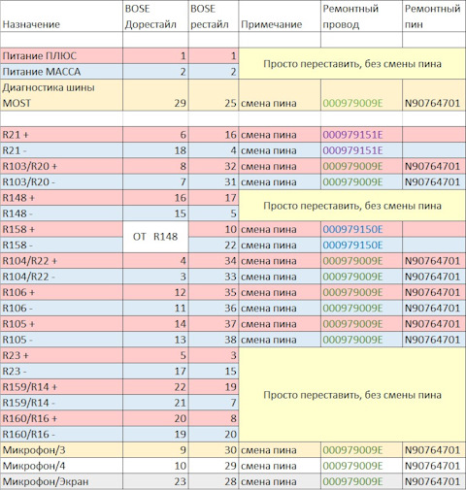Click purple part number 000979151E in R21 + row

click(x=352, y=135)
